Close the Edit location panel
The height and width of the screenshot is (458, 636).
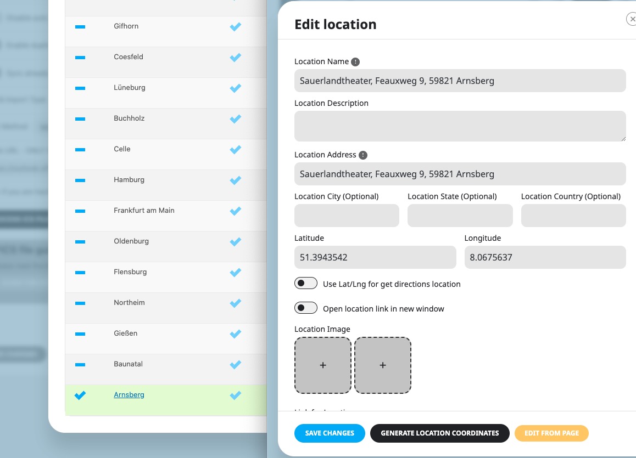tap(632, 19)
